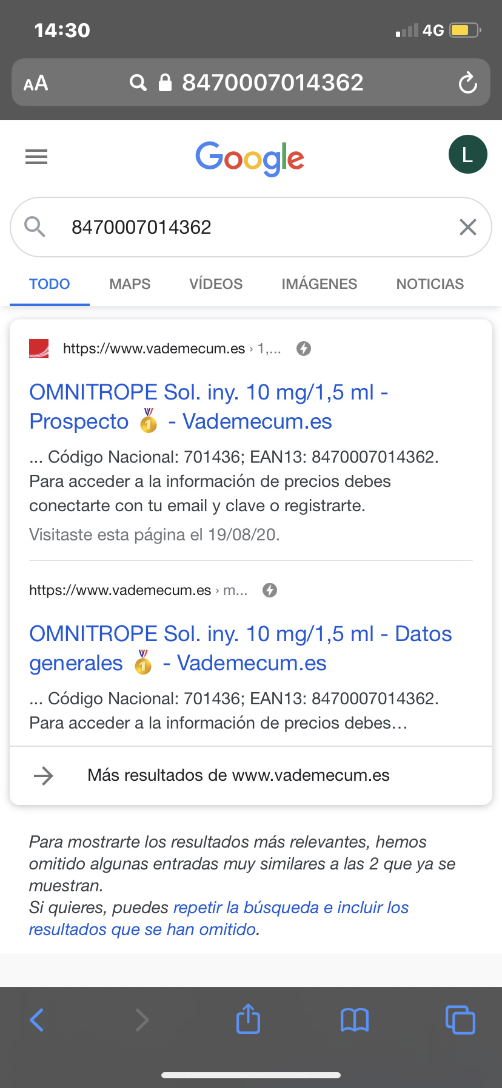This screenshot has height=1088, width=502.
Task: Tap the red Vademecum favicon
Action: (39, 348)
